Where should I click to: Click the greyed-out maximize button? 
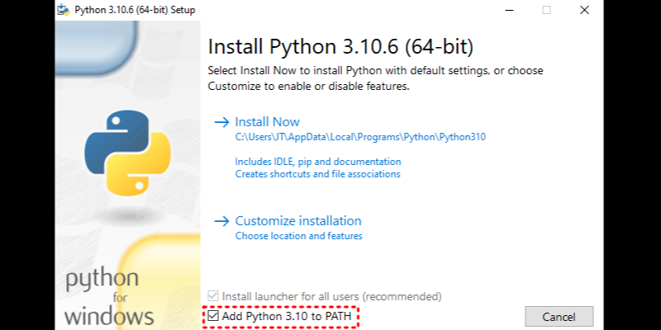point(546,10)
